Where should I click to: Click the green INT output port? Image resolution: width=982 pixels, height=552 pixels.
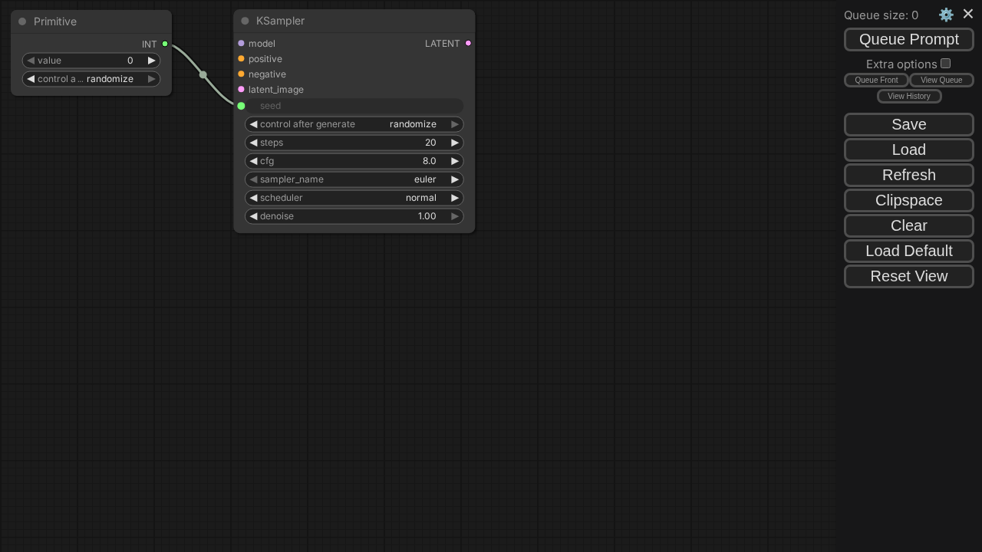click(x=165, y=44)
